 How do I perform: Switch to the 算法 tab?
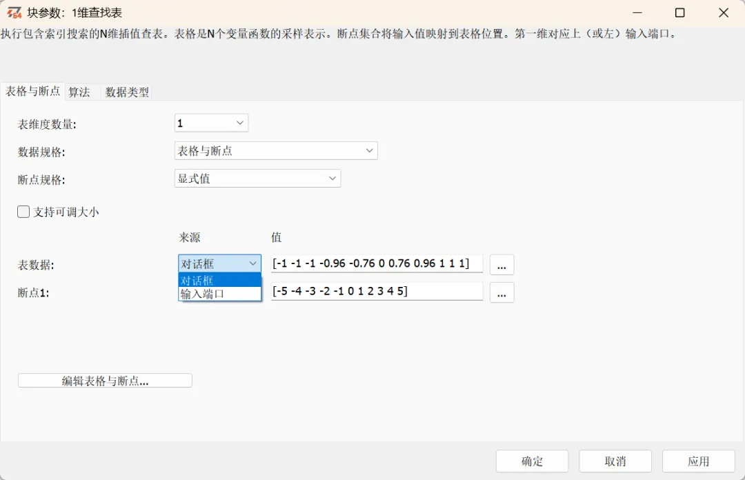coord(79,92)
